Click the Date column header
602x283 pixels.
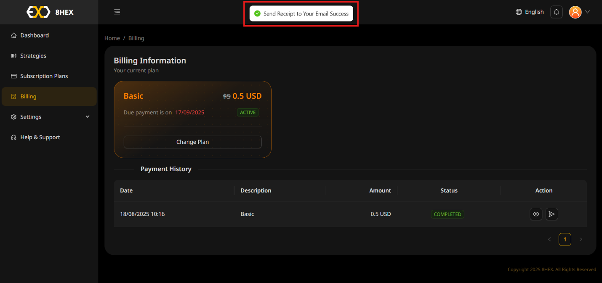tap(126, 190)
